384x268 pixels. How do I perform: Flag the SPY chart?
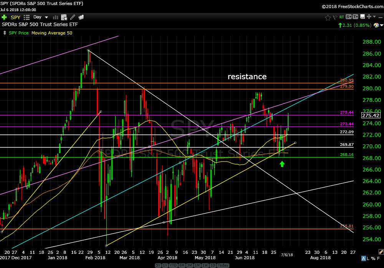point(335,17)
